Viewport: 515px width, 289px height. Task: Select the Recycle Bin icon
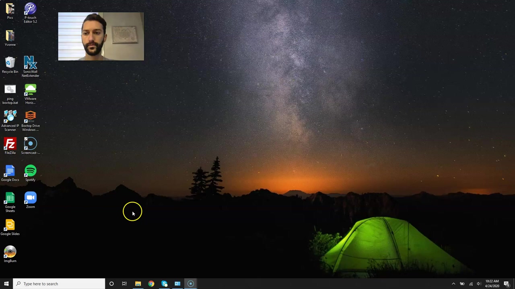pos(10,65)
